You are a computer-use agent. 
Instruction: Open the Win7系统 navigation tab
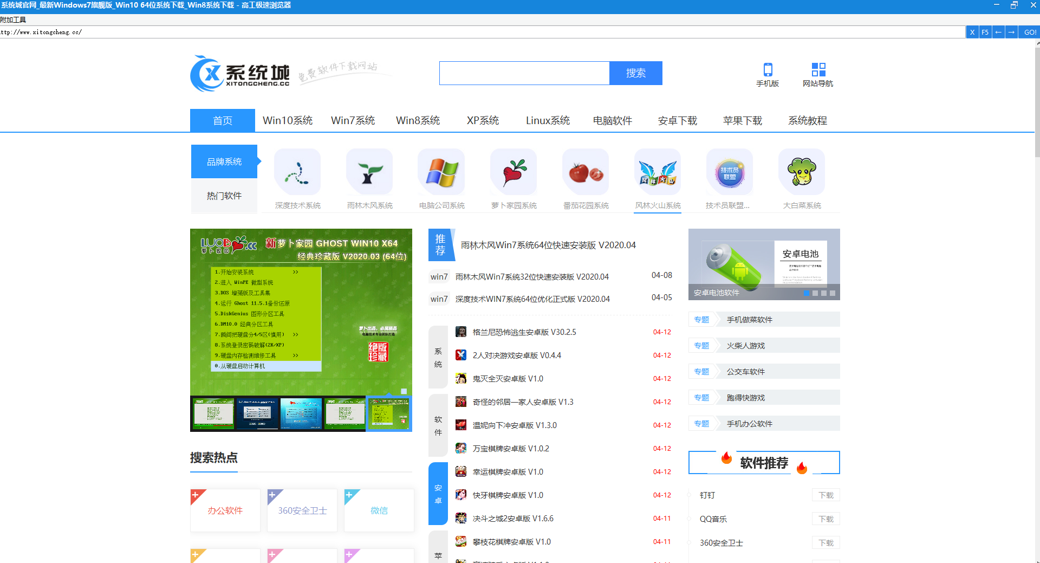coord(353,120)
